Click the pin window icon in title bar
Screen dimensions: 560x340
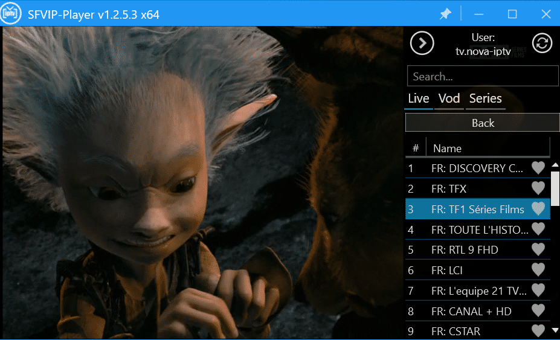pos(445,14)
